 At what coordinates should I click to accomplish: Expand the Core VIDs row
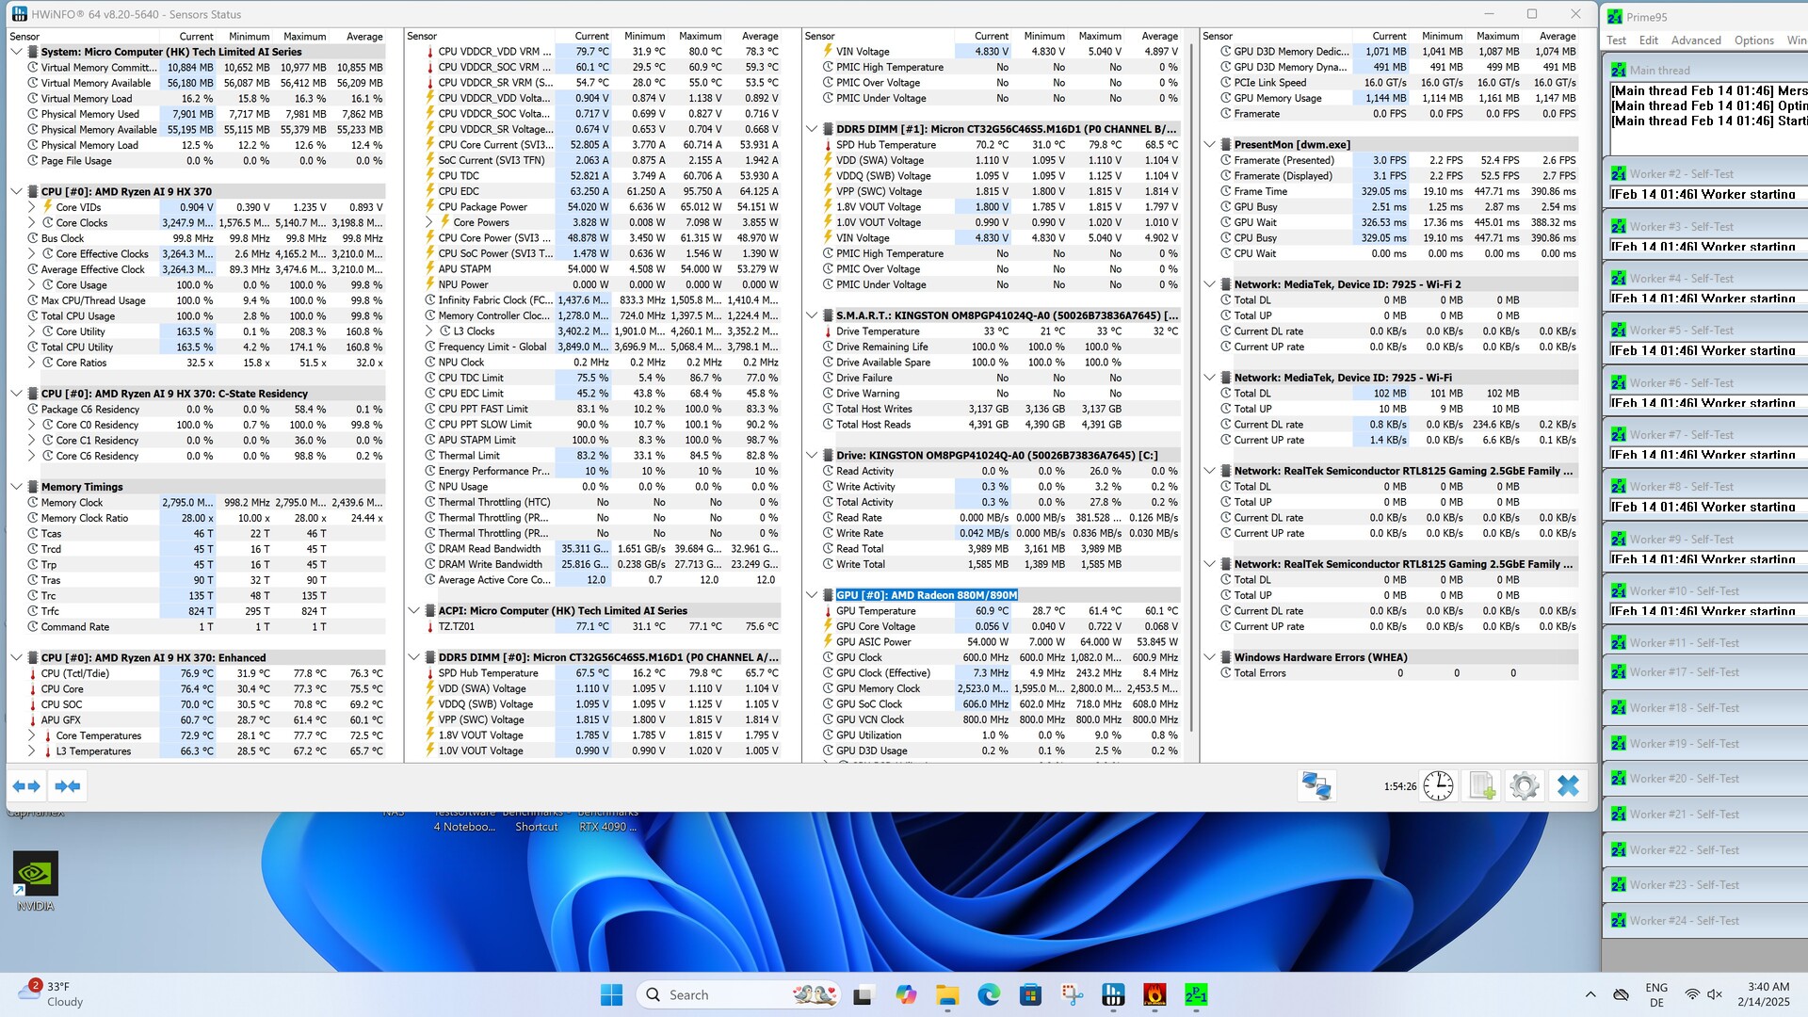[x=31, y=207]
